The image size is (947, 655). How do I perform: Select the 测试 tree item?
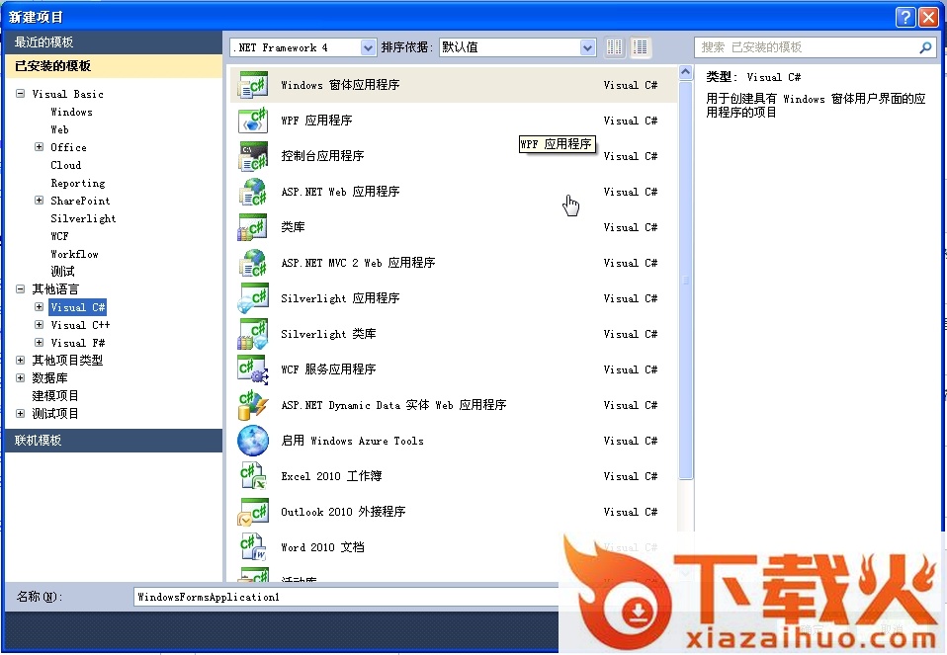coord(62,272)
